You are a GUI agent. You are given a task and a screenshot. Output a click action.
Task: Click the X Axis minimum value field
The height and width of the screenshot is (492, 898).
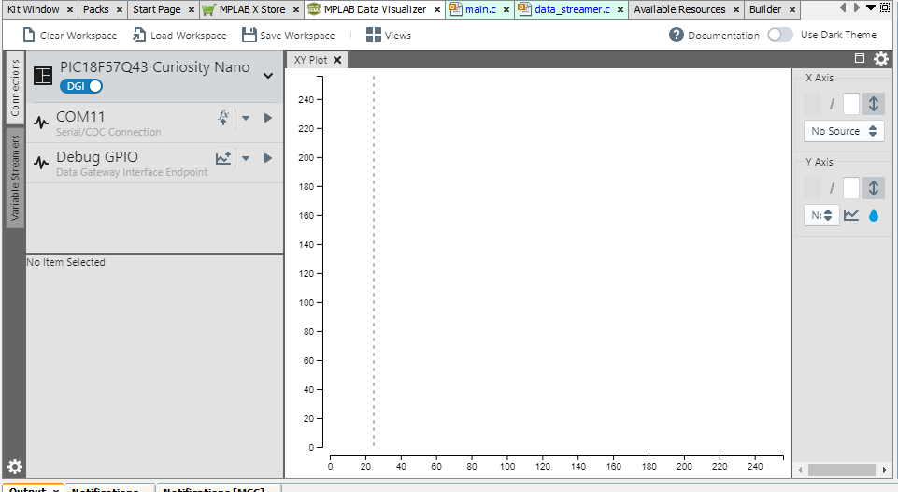pos(812,104)
